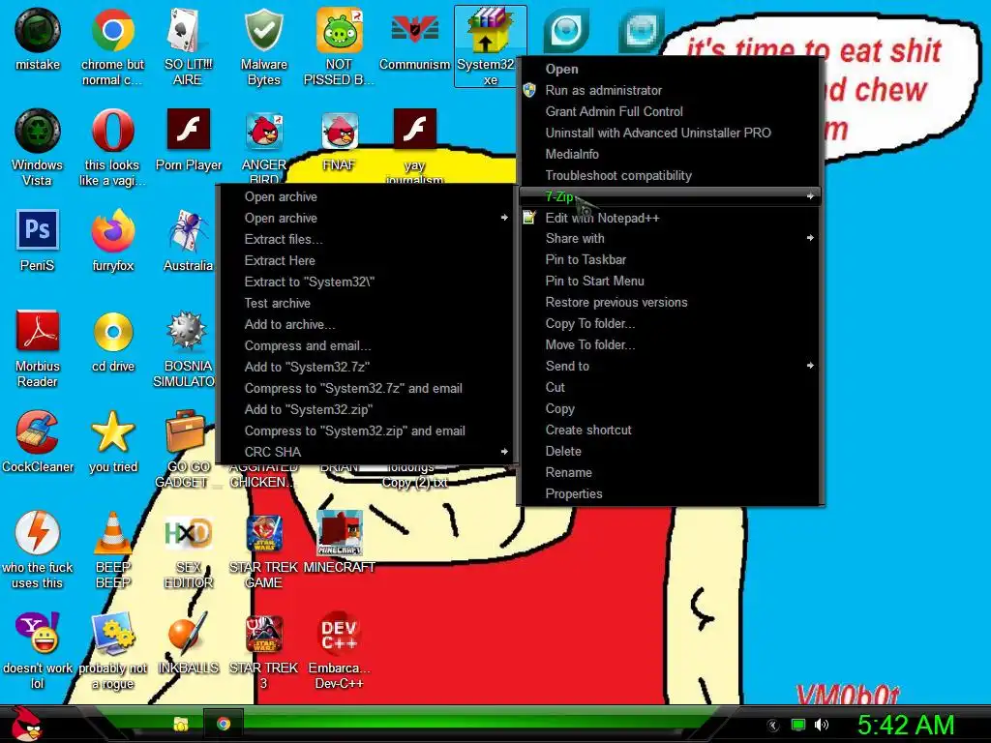The image size is (991, 743).
Task: Select the Communism desktop icon
Action: pyautogui.click(x=414, y=30)
